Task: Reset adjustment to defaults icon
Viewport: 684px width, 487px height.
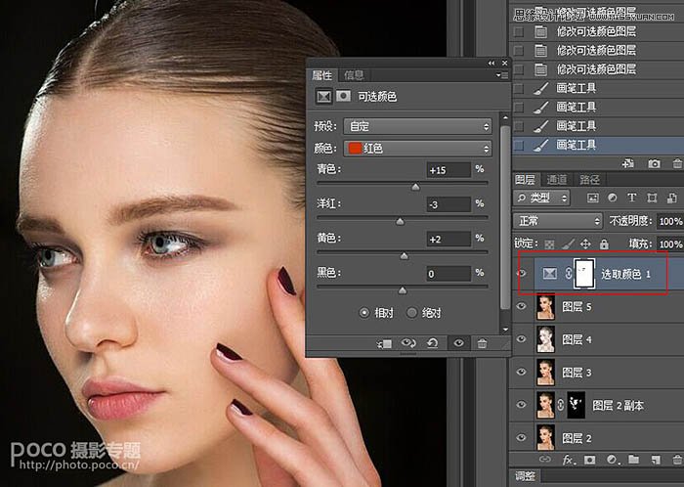Action: (x=433, y=343)
